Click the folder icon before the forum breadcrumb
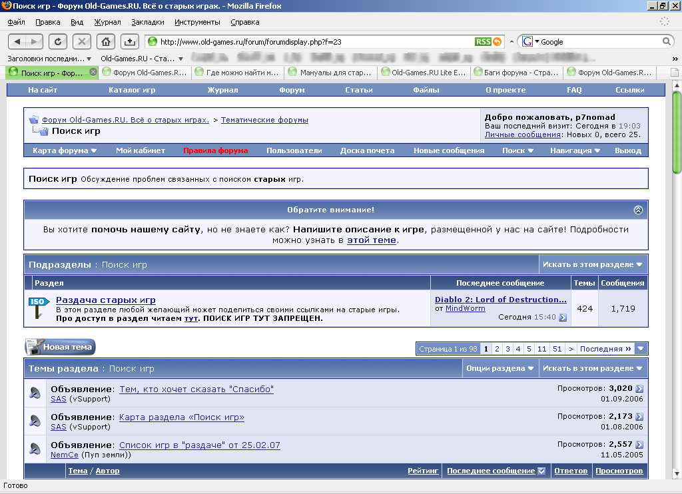The image size is (682, 494). pyautogui.click(x=33, y=120)
